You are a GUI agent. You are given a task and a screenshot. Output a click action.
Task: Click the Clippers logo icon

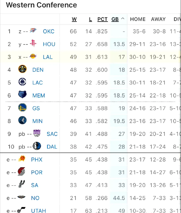pos(22,82)
